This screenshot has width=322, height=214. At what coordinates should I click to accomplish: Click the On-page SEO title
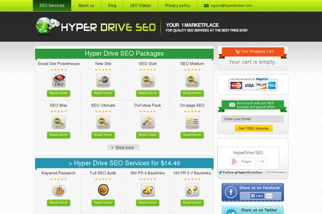[x=192, y=105]
